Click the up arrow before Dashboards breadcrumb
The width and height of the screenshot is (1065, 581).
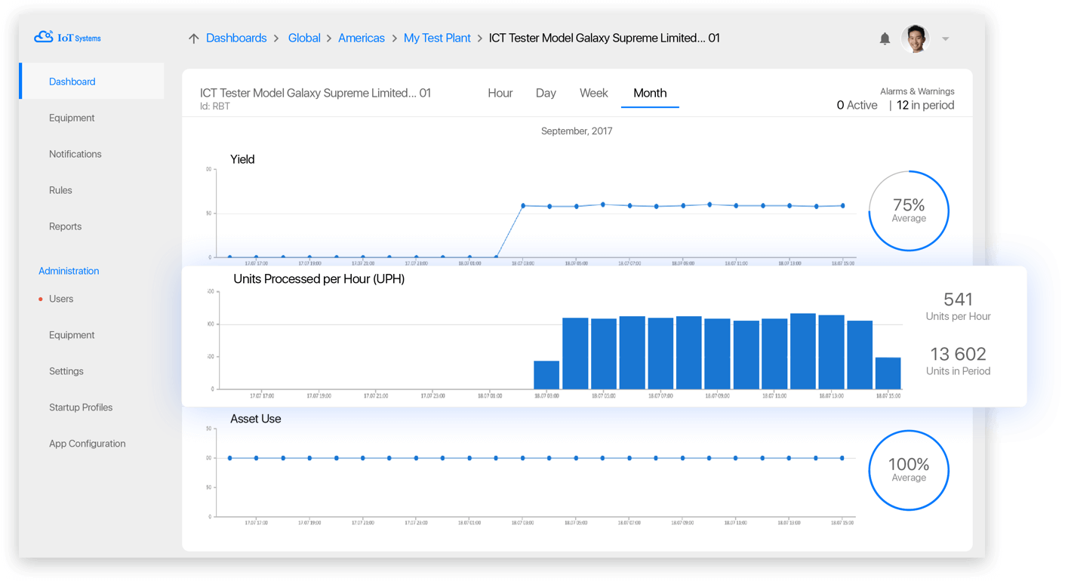[x=194, y=38]
